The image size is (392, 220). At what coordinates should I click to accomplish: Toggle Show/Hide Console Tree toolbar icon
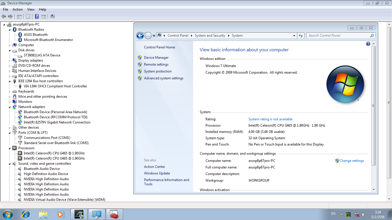pyautogui.click(x=19, y=16)
